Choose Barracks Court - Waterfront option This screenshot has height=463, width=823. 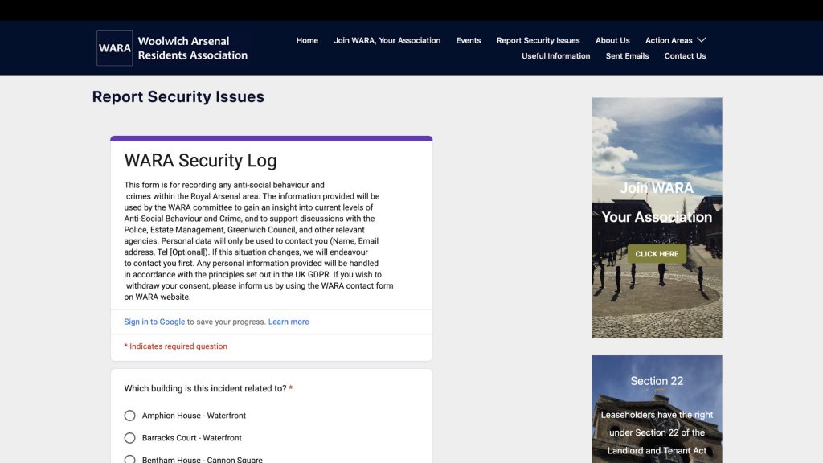pos(129,438)
